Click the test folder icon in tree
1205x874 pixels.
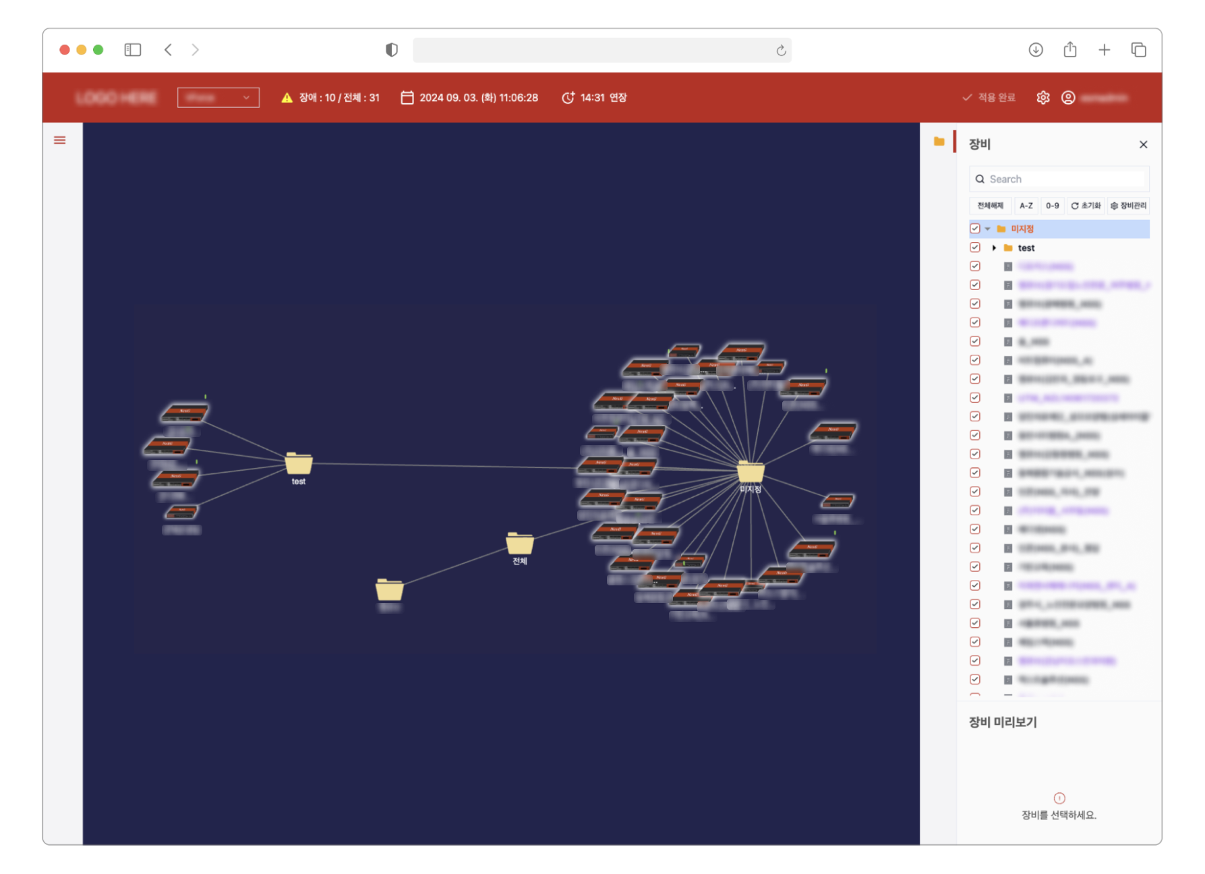pos(1008,248)
